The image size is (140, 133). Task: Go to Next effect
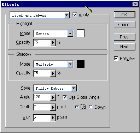click(x=124, y=47)
